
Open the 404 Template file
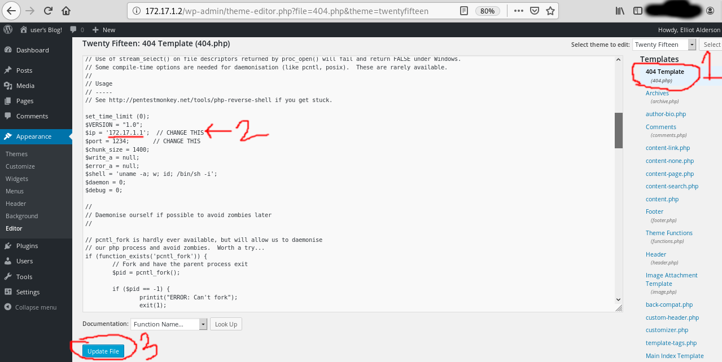tap(665, 72)
